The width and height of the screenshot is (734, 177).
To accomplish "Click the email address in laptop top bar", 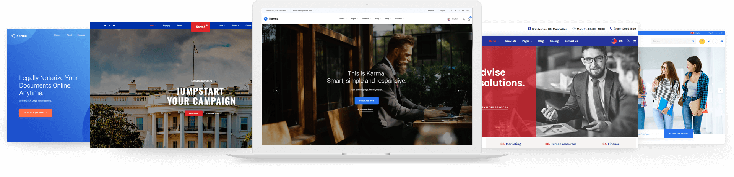I will pyautogui.click(x=302, y=11).
